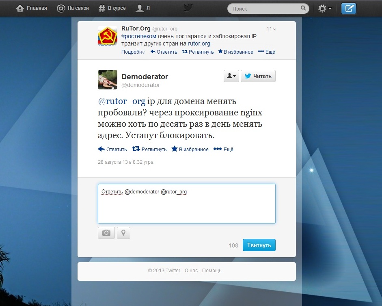The image size is (382, 306).
Task: Click the Twitter bird logo in top bar
Action: [188, 8]
